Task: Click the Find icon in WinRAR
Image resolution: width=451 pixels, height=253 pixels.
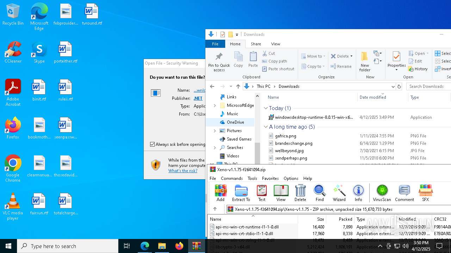Action: [320, 193]
